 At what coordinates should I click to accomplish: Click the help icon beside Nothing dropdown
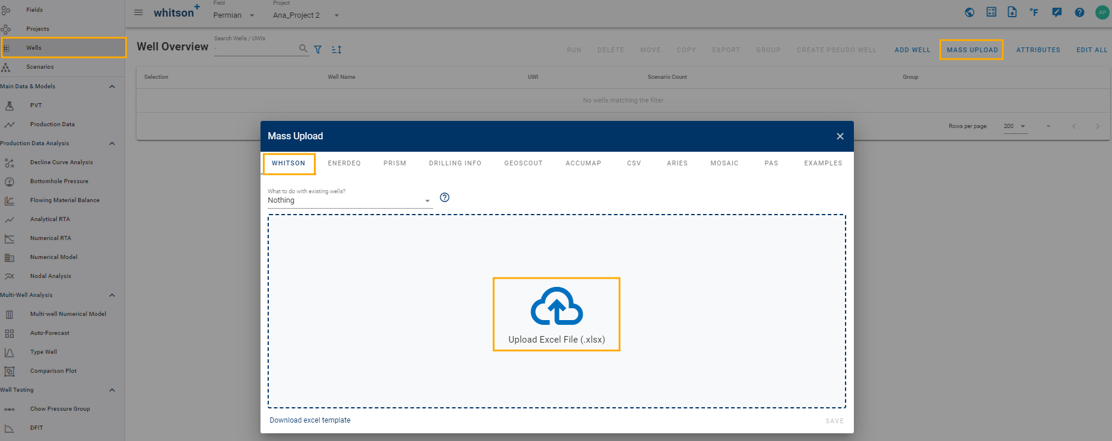444,197
